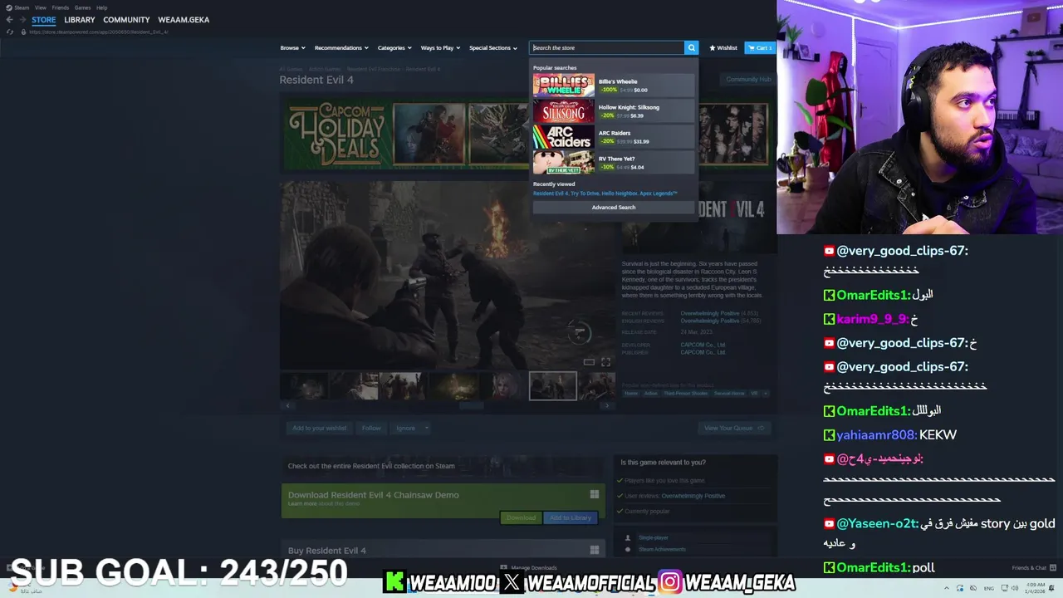Open View Your Queue
The image size is (1063, 598).
(734, 428)
